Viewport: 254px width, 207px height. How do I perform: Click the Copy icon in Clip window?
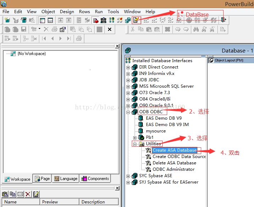pyautogui.click(x=13, y=194)
